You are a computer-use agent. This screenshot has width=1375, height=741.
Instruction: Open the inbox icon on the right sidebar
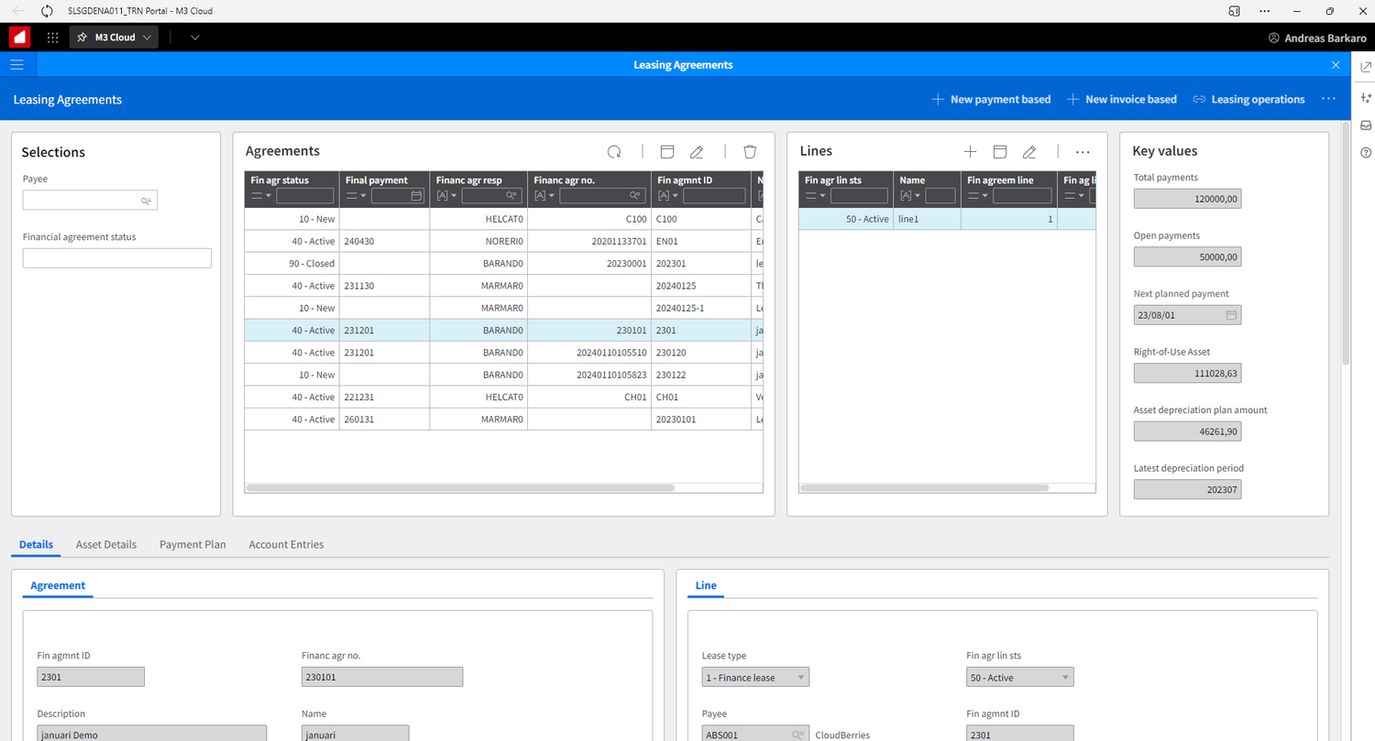[x=1366, y=125]
